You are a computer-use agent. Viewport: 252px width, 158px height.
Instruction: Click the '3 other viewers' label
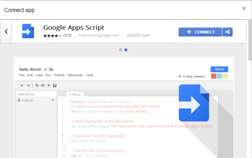194,76
